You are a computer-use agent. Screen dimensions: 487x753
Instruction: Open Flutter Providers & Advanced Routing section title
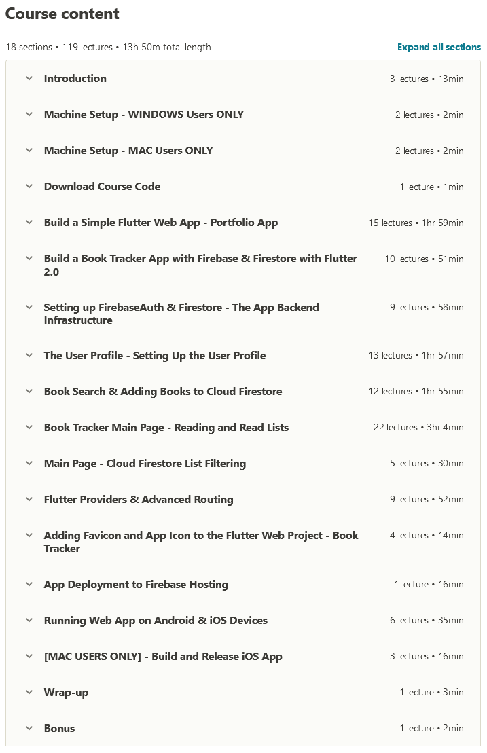coord(139,499)
